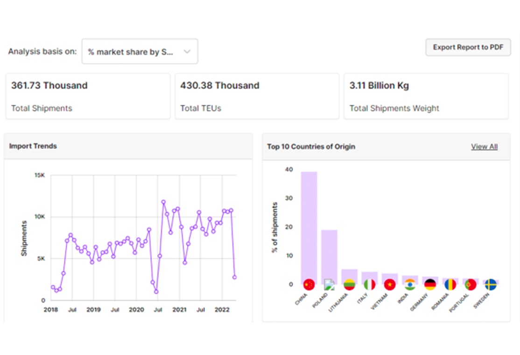Click the China flag icon
Viewport: 520px width, 355px height.
pyautogui.click(x=308, y=285)
